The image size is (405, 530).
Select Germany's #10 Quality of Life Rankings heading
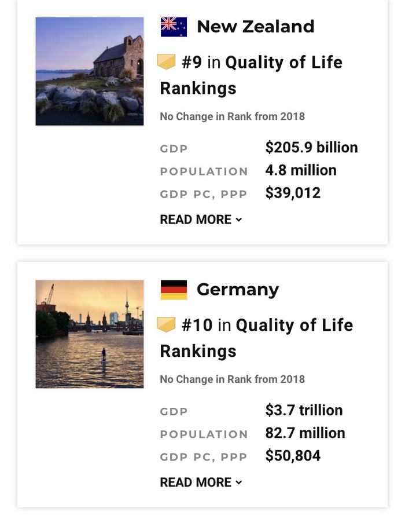256,338
